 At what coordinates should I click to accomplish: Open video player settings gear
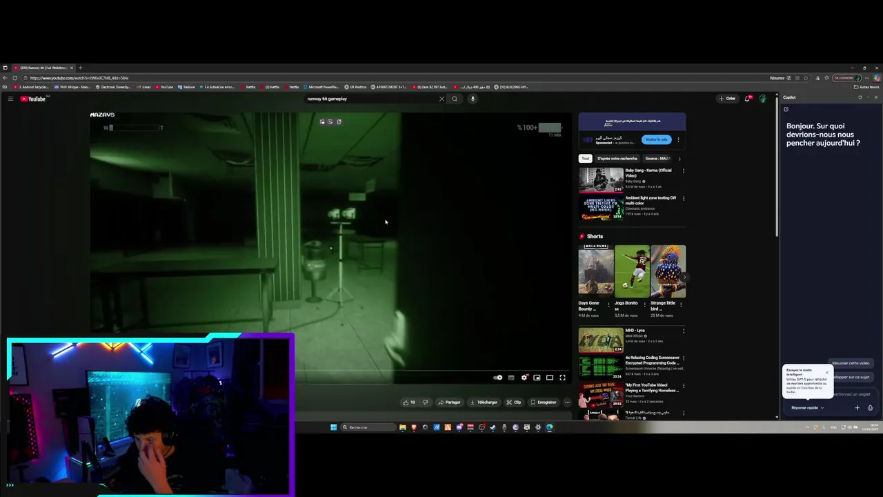[x=524, y=378]
